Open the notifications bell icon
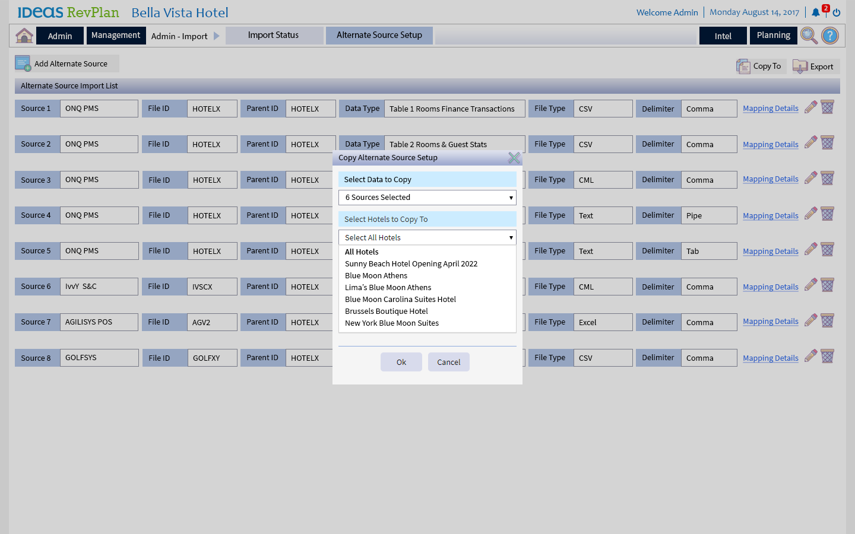Image resolution: width=855 pixels, height=534 pixels. (x=816, y=12)
